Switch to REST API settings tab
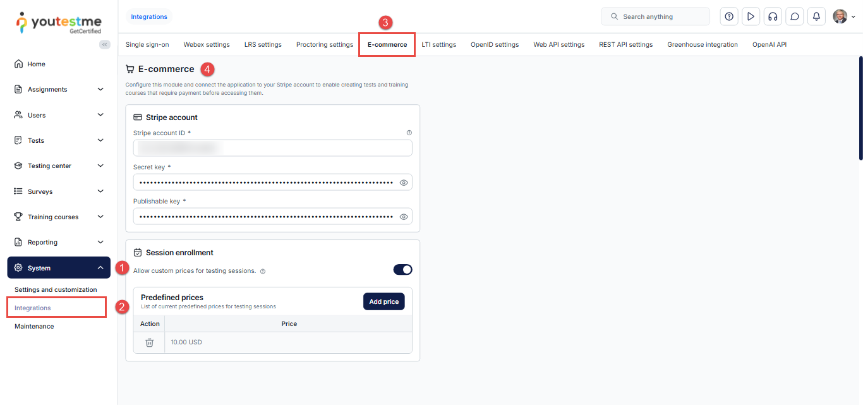863x405 pixels. tap(626, 44)
